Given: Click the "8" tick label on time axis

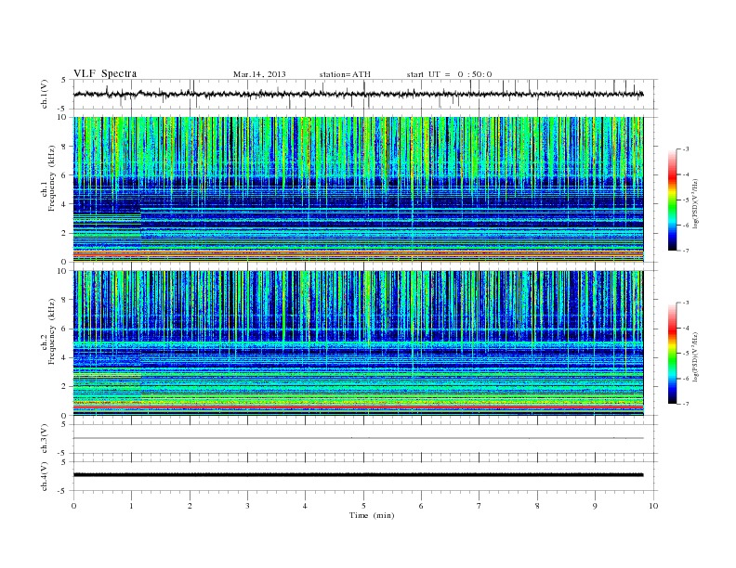Looking at the screenshot, I should point(537,506).
